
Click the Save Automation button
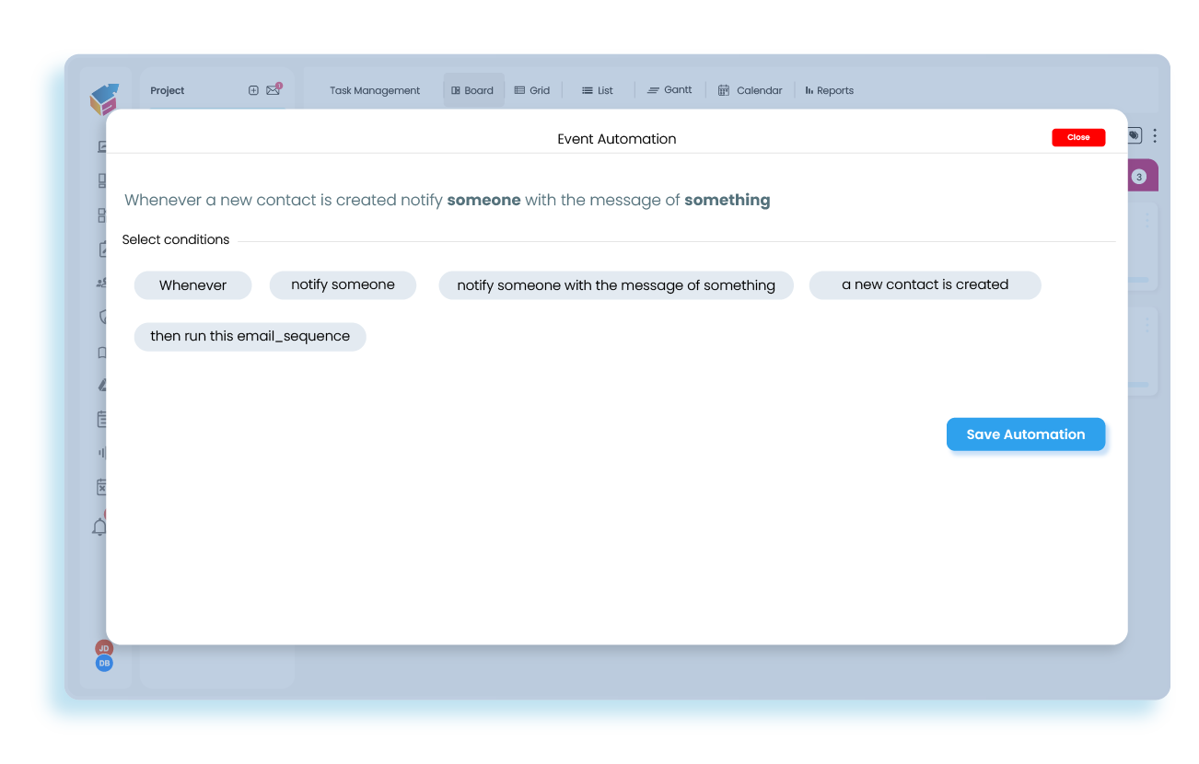click(1025, 434)
